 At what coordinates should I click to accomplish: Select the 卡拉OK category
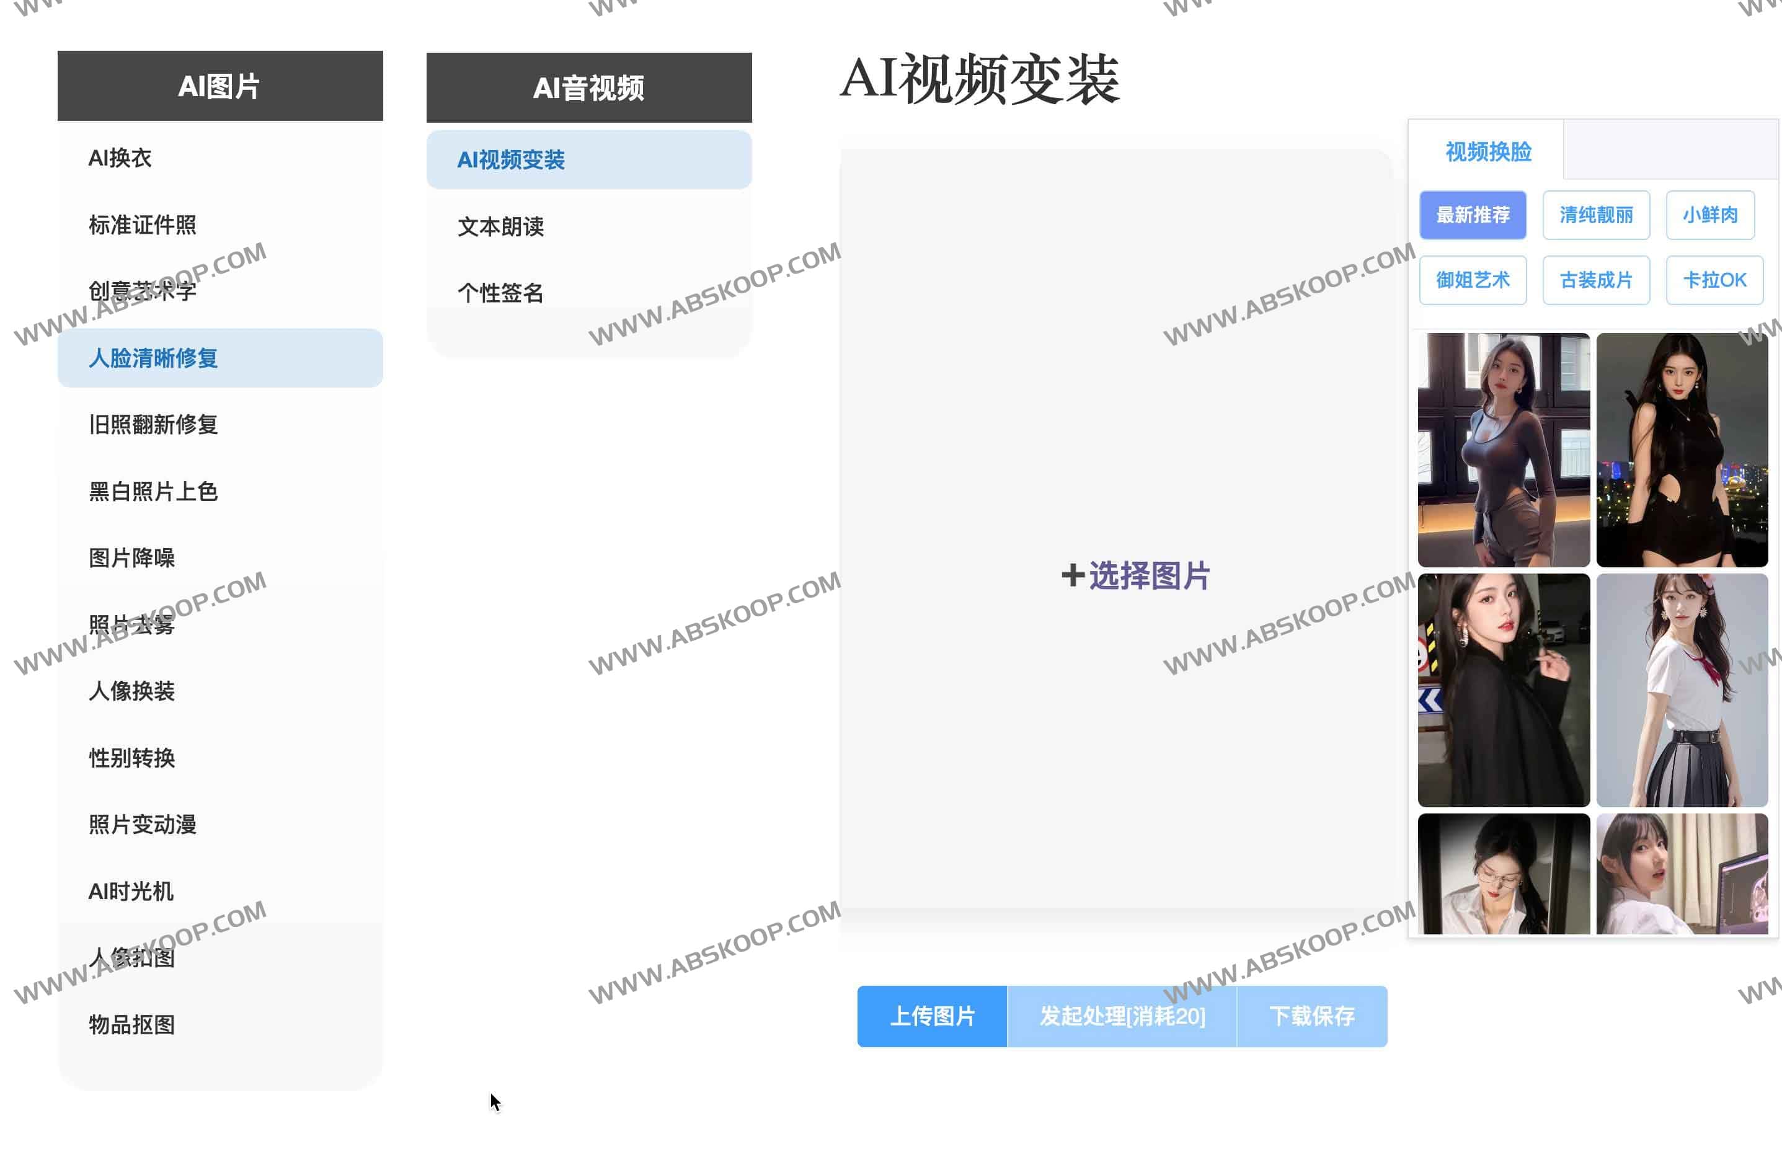pos(1714,280)
